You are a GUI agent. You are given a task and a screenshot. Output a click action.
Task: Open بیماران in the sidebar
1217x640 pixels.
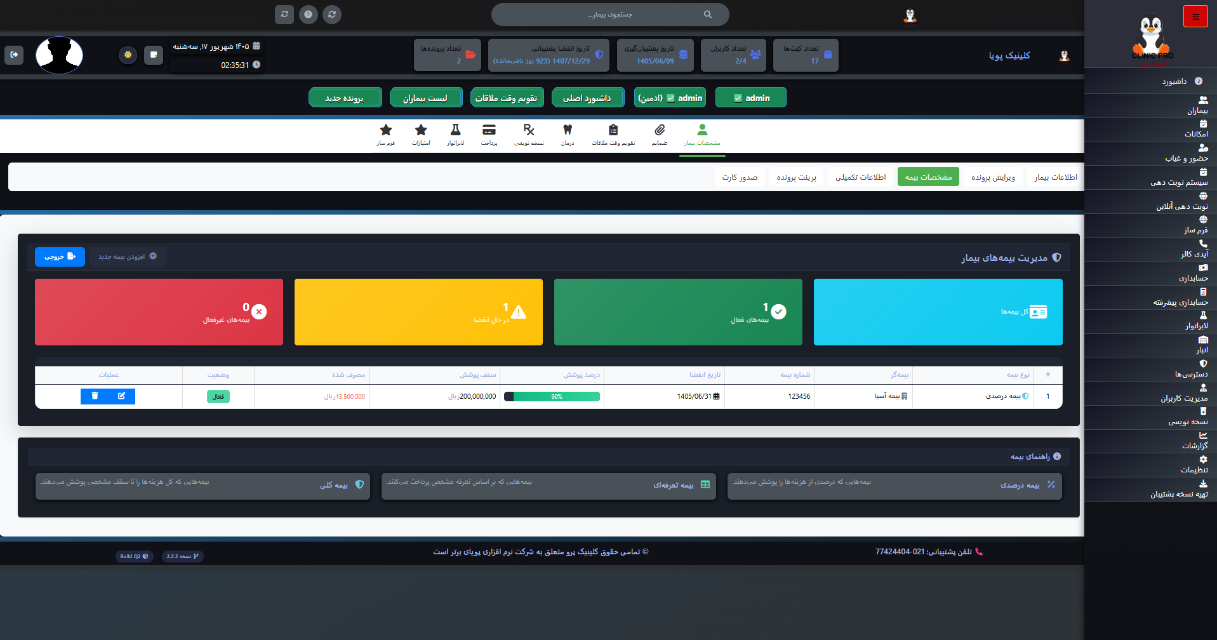point(1150,106)
